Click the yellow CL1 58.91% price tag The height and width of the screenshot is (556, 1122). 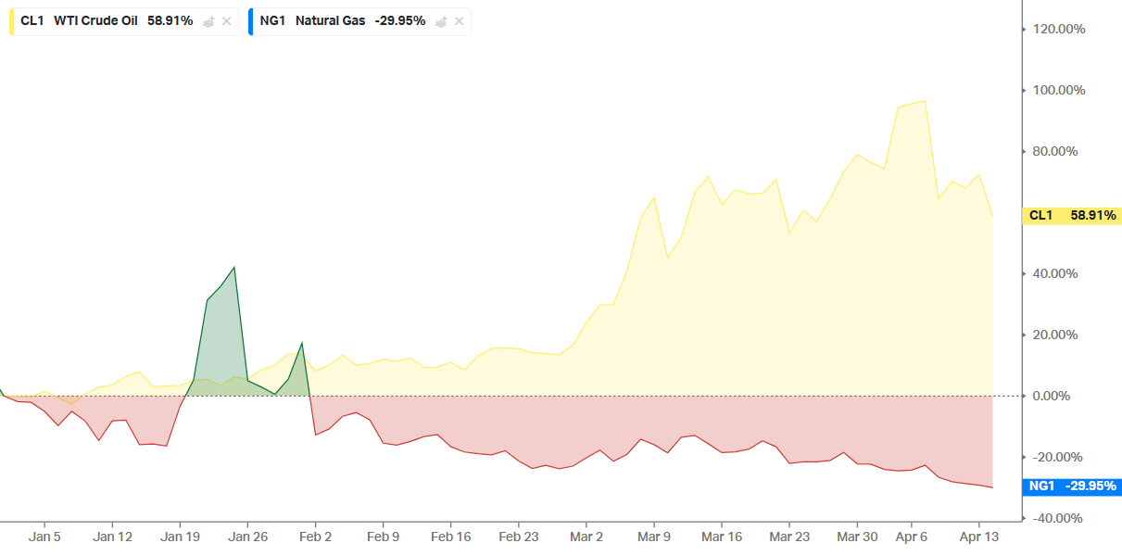point(1073,216)
